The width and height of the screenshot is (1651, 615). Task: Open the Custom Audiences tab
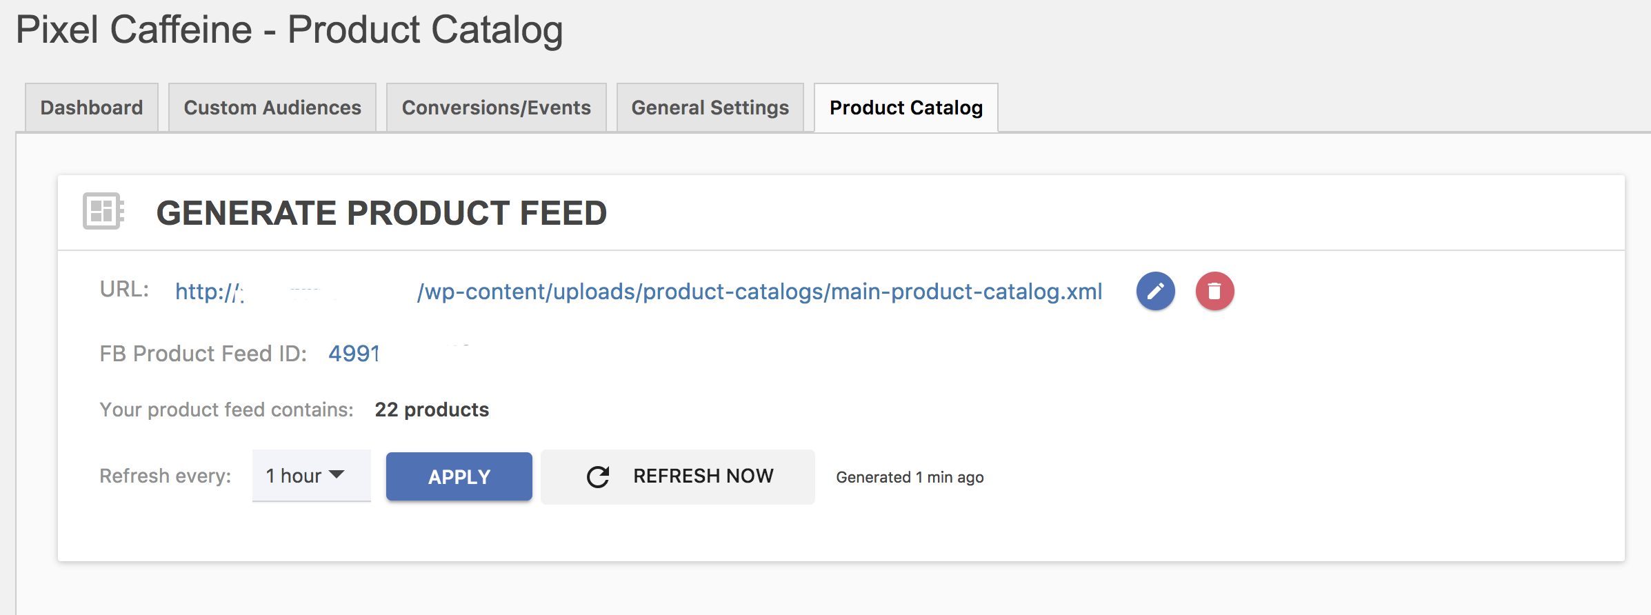click(272, 108)
